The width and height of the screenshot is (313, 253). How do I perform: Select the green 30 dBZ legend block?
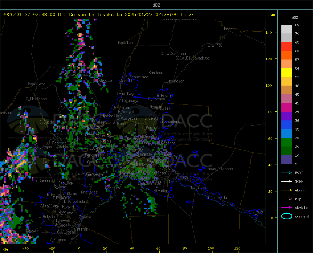287,142
